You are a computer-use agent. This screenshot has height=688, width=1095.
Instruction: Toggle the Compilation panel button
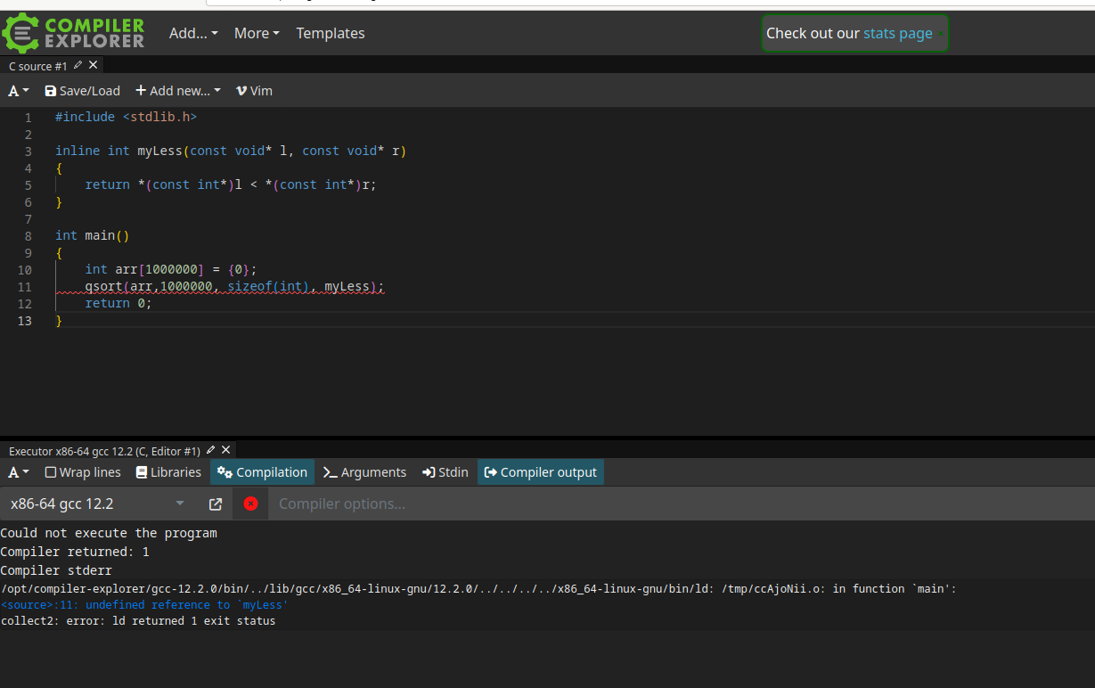pos(262,472)
